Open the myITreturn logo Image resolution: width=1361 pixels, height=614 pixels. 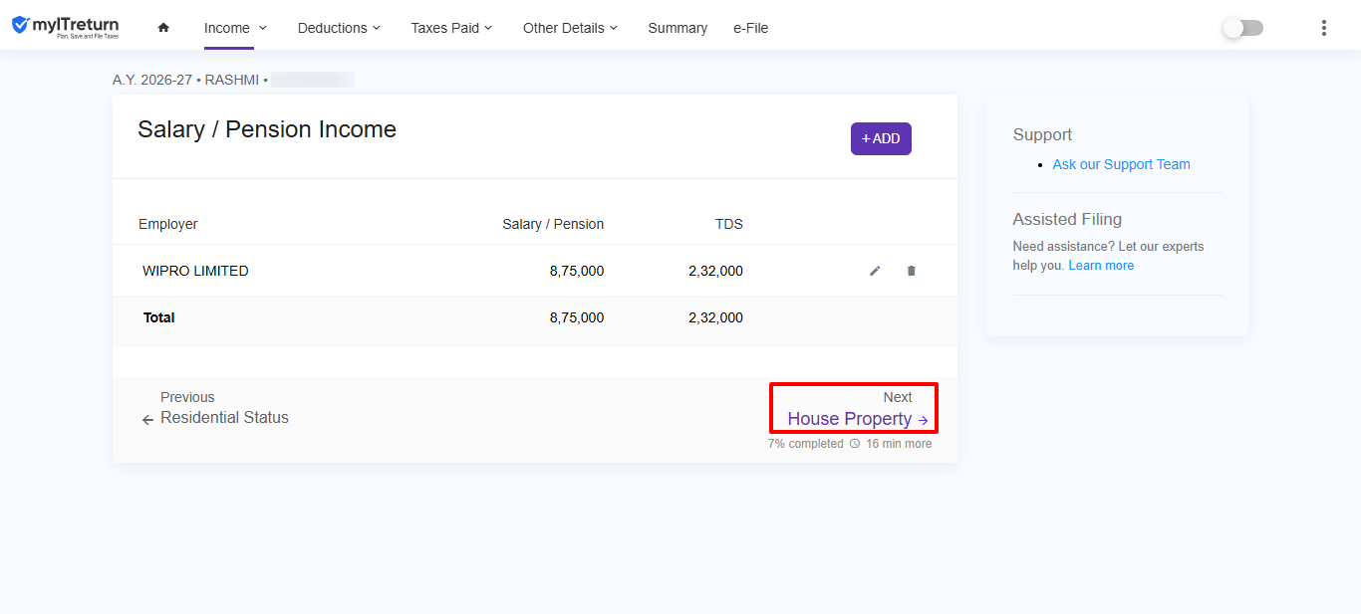click(x=66, y=27)
